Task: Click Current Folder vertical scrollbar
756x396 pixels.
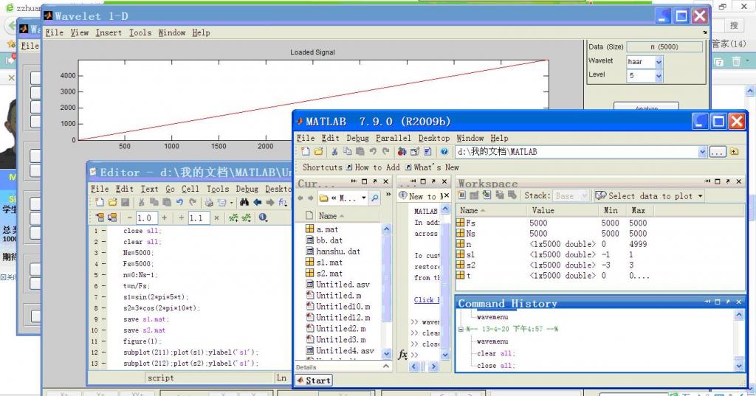Action: click(386, 291)
